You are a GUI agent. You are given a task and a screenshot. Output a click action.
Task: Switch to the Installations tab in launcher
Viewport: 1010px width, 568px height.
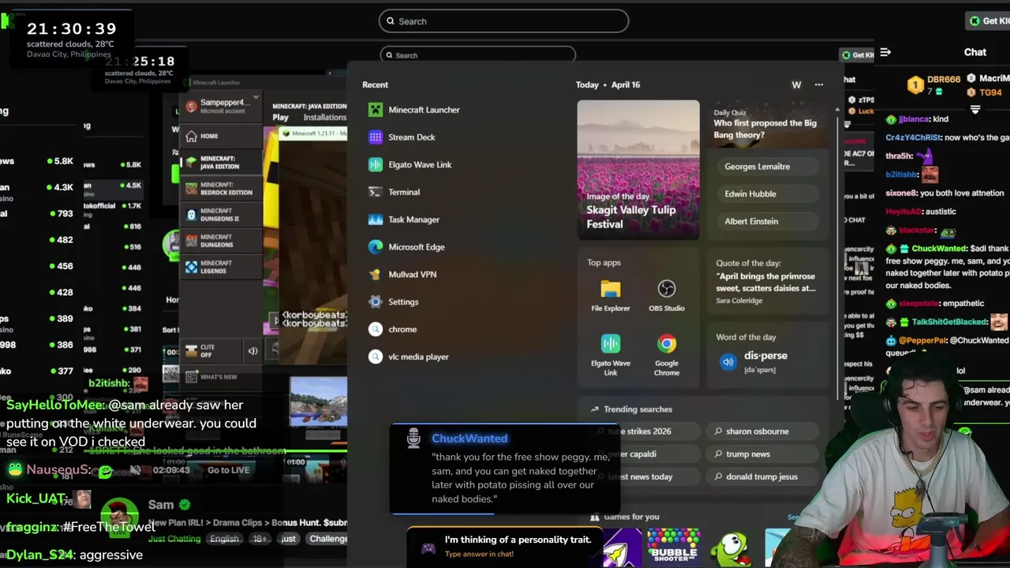pos(324,118)
